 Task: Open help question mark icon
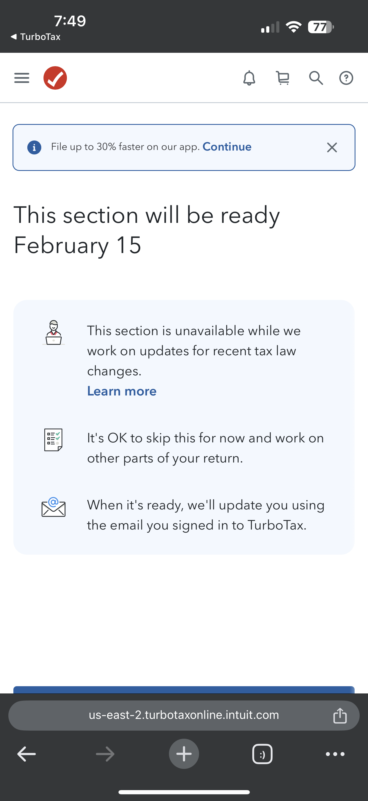[x=346, y=78]
